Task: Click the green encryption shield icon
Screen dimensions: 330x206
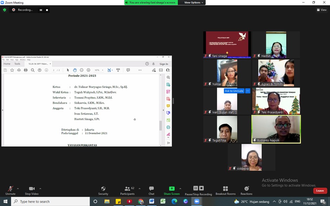Action: tap(5, 10)
